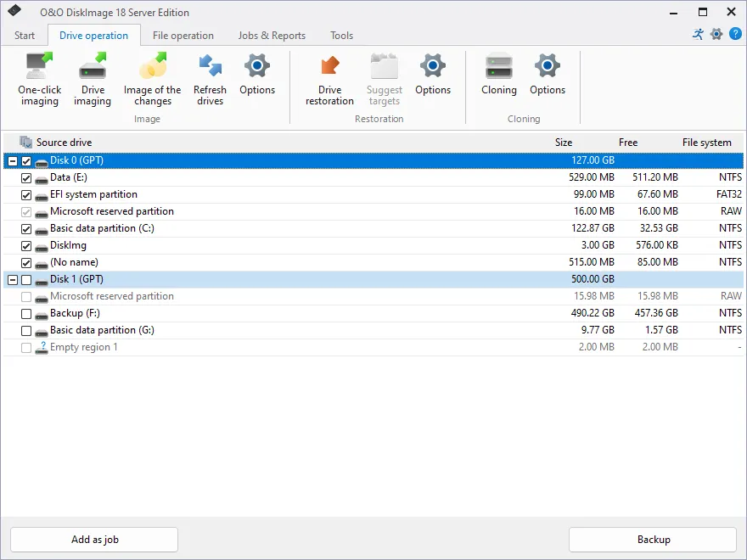Click drive icon of EFI system partition
The width and height of the screenshot is (747, 560).
(x=42, y=196)
